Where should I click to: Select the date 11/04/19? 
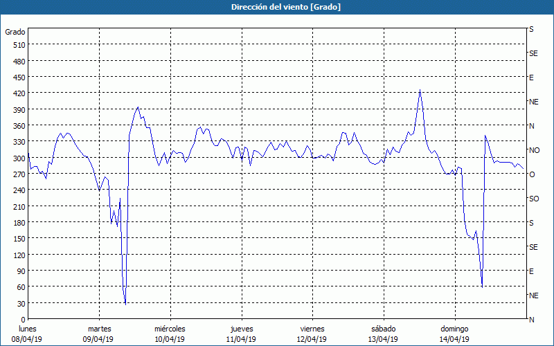pos(241,339)
